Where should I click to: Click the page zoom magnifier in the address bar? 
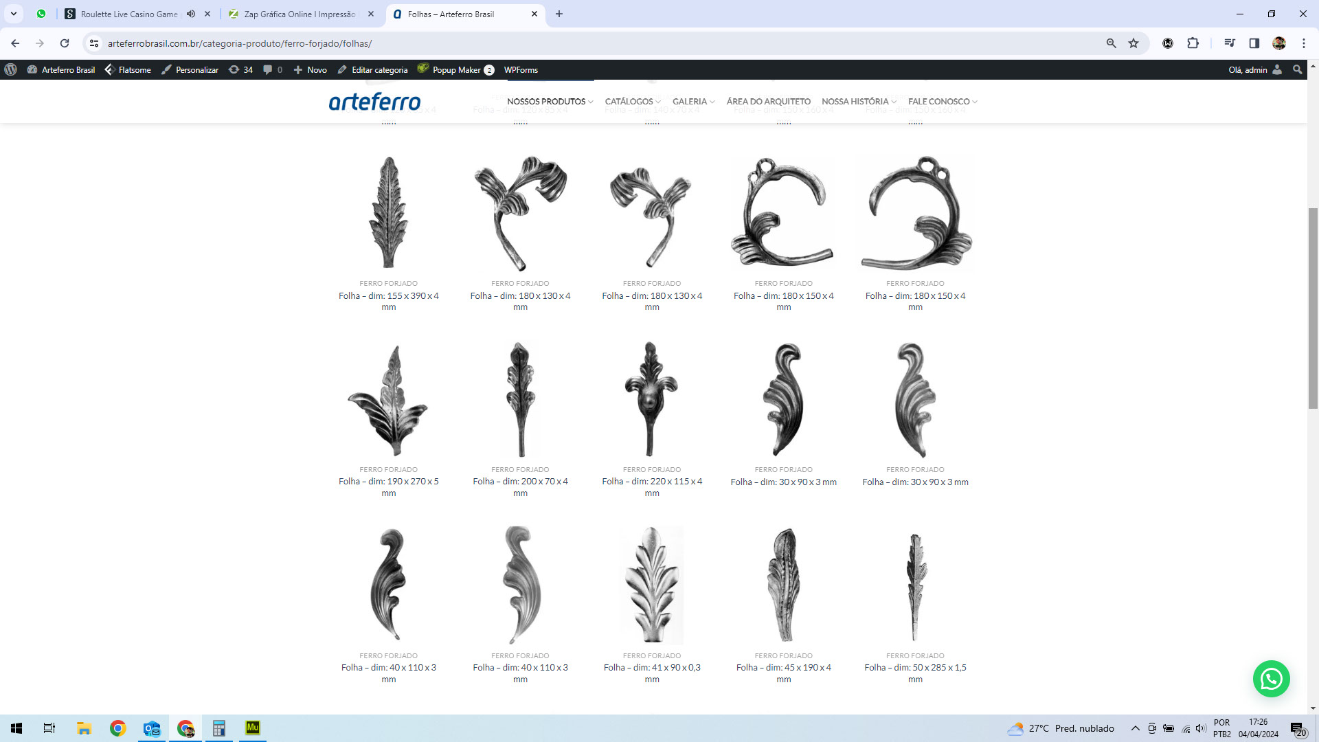click(x=1111, y=43)
